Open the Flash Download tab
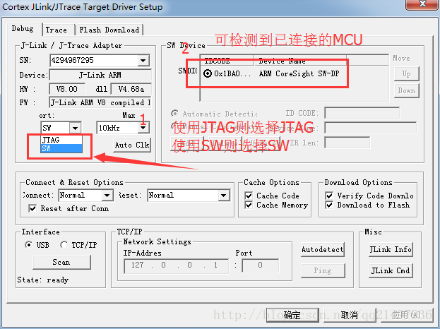This screenshot has height=329, width=440. (x=109, y=30)
